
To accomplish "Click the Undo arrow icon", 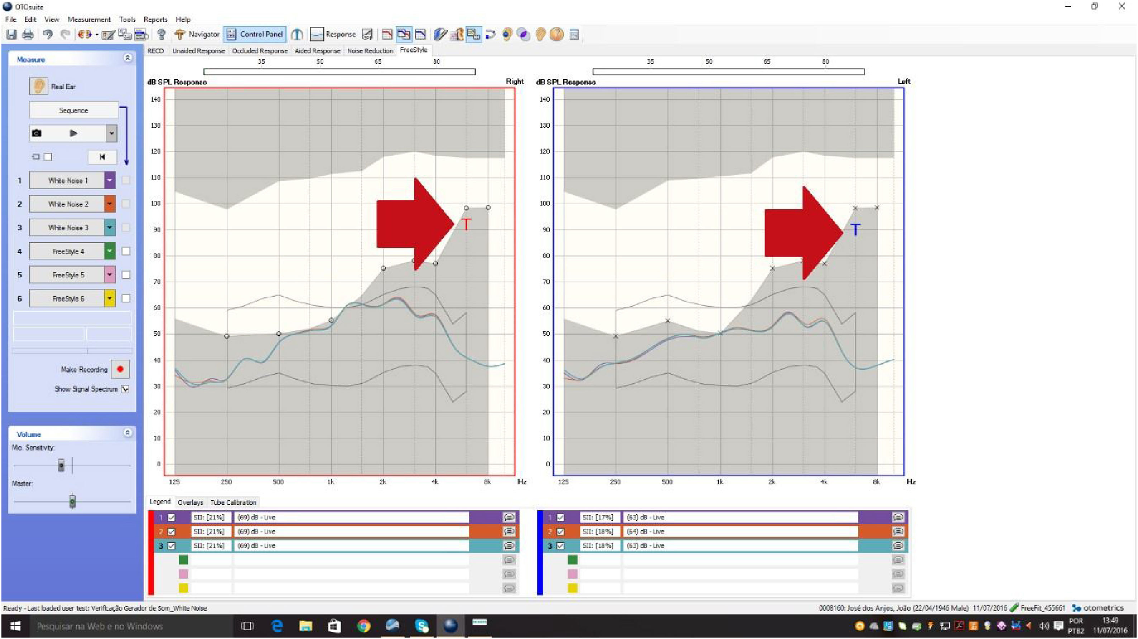I will click(x=48, y=34).
